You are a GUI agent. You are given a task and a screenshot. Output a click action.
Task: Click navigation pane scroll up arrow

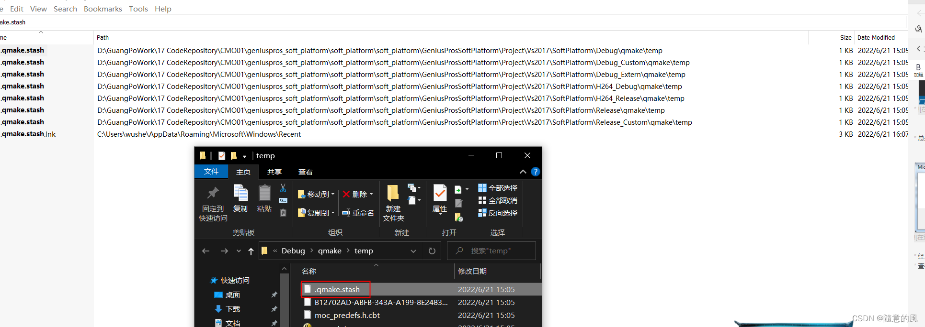284,269
